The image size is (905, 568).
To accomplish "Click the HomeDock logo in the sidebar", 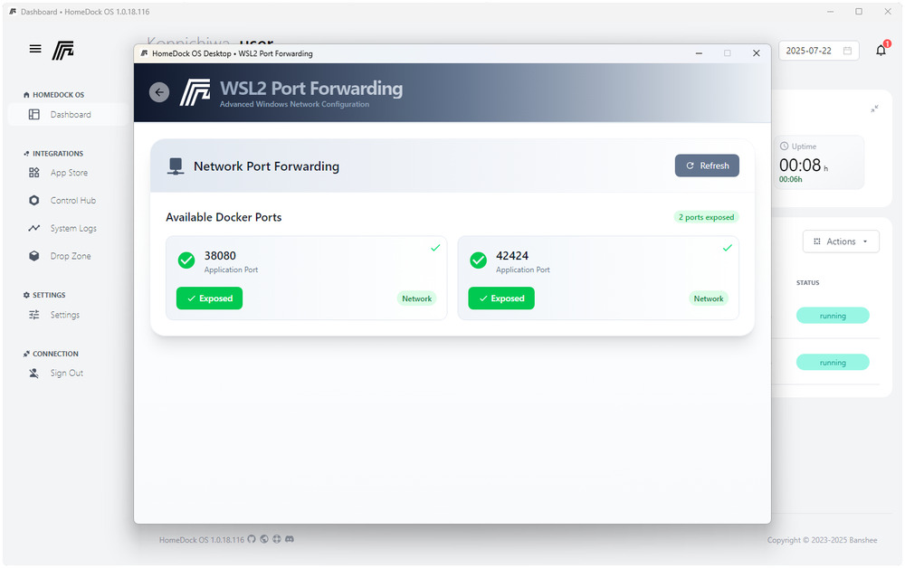I will click(x=63, y=50).
